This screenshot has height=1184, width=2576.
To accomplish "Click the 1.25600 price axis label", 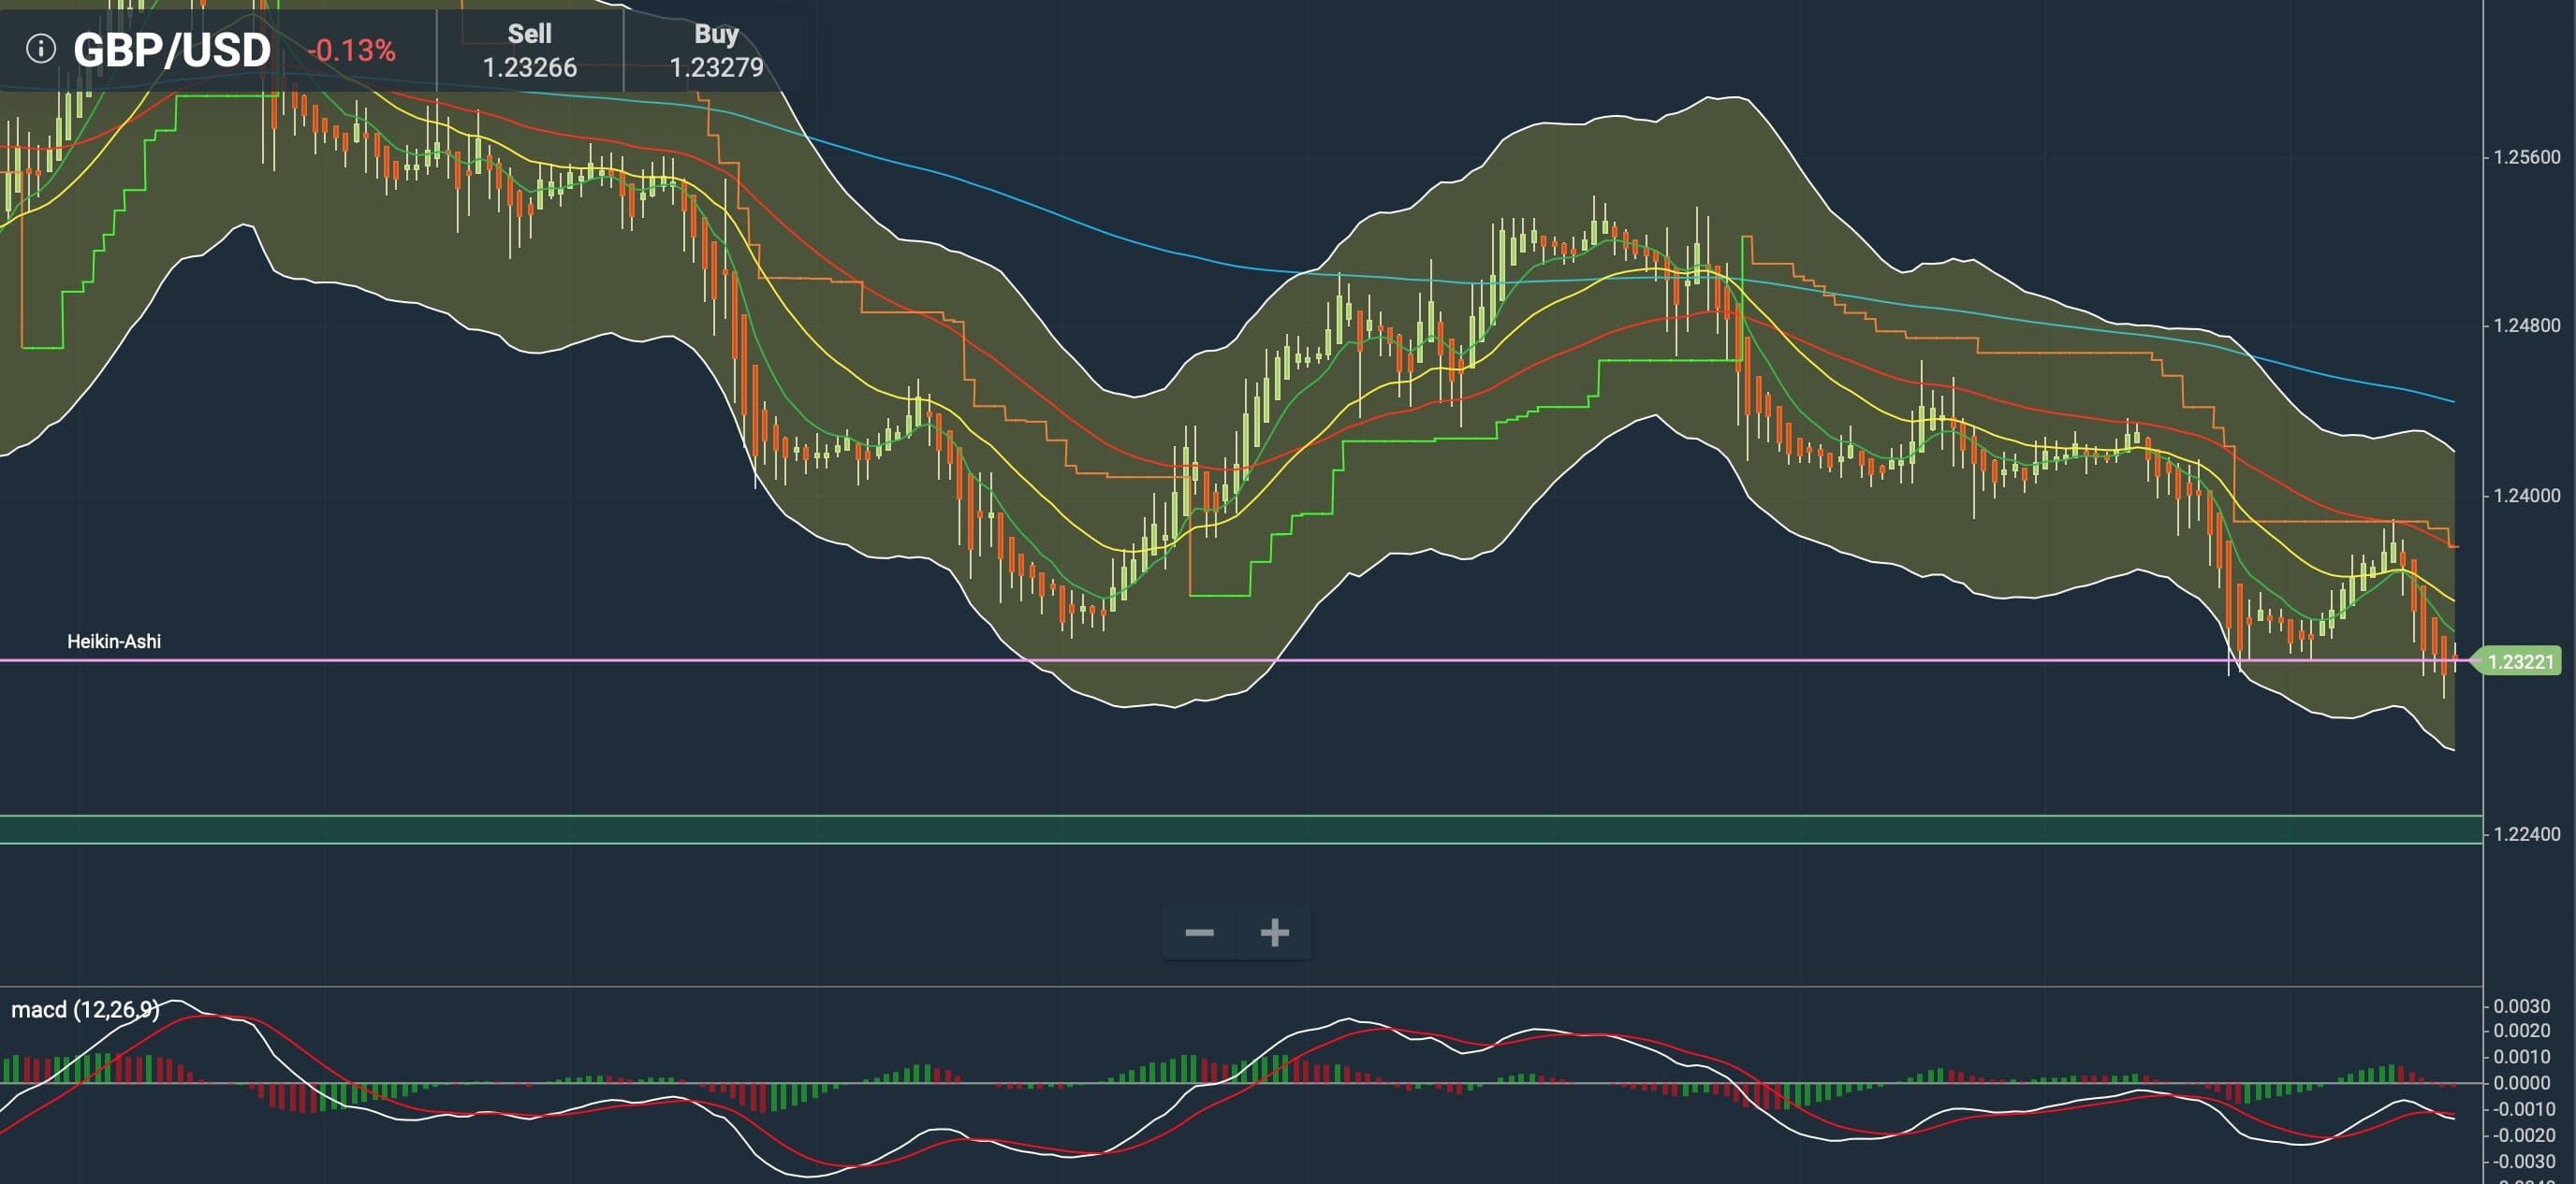I will (2527, 157).
